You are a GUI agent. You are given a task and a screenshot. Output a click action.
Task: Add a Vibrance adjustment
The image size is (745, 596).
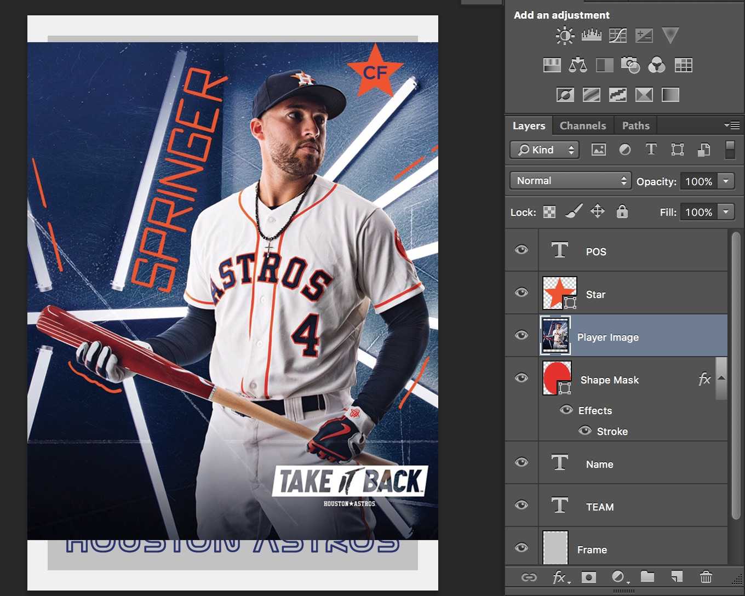coord(670,36)
